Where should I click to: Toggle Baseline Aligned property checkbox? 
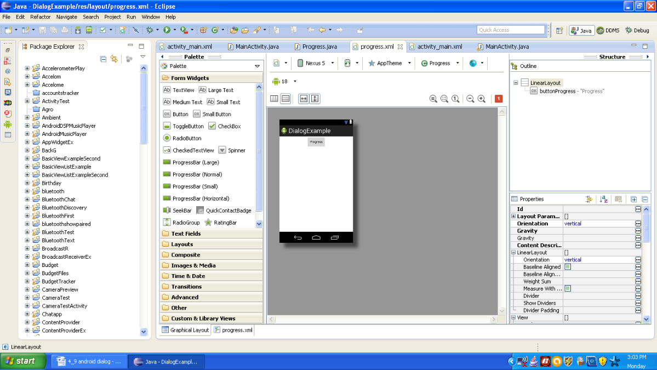pyautogui.click(x=567, y=267)
